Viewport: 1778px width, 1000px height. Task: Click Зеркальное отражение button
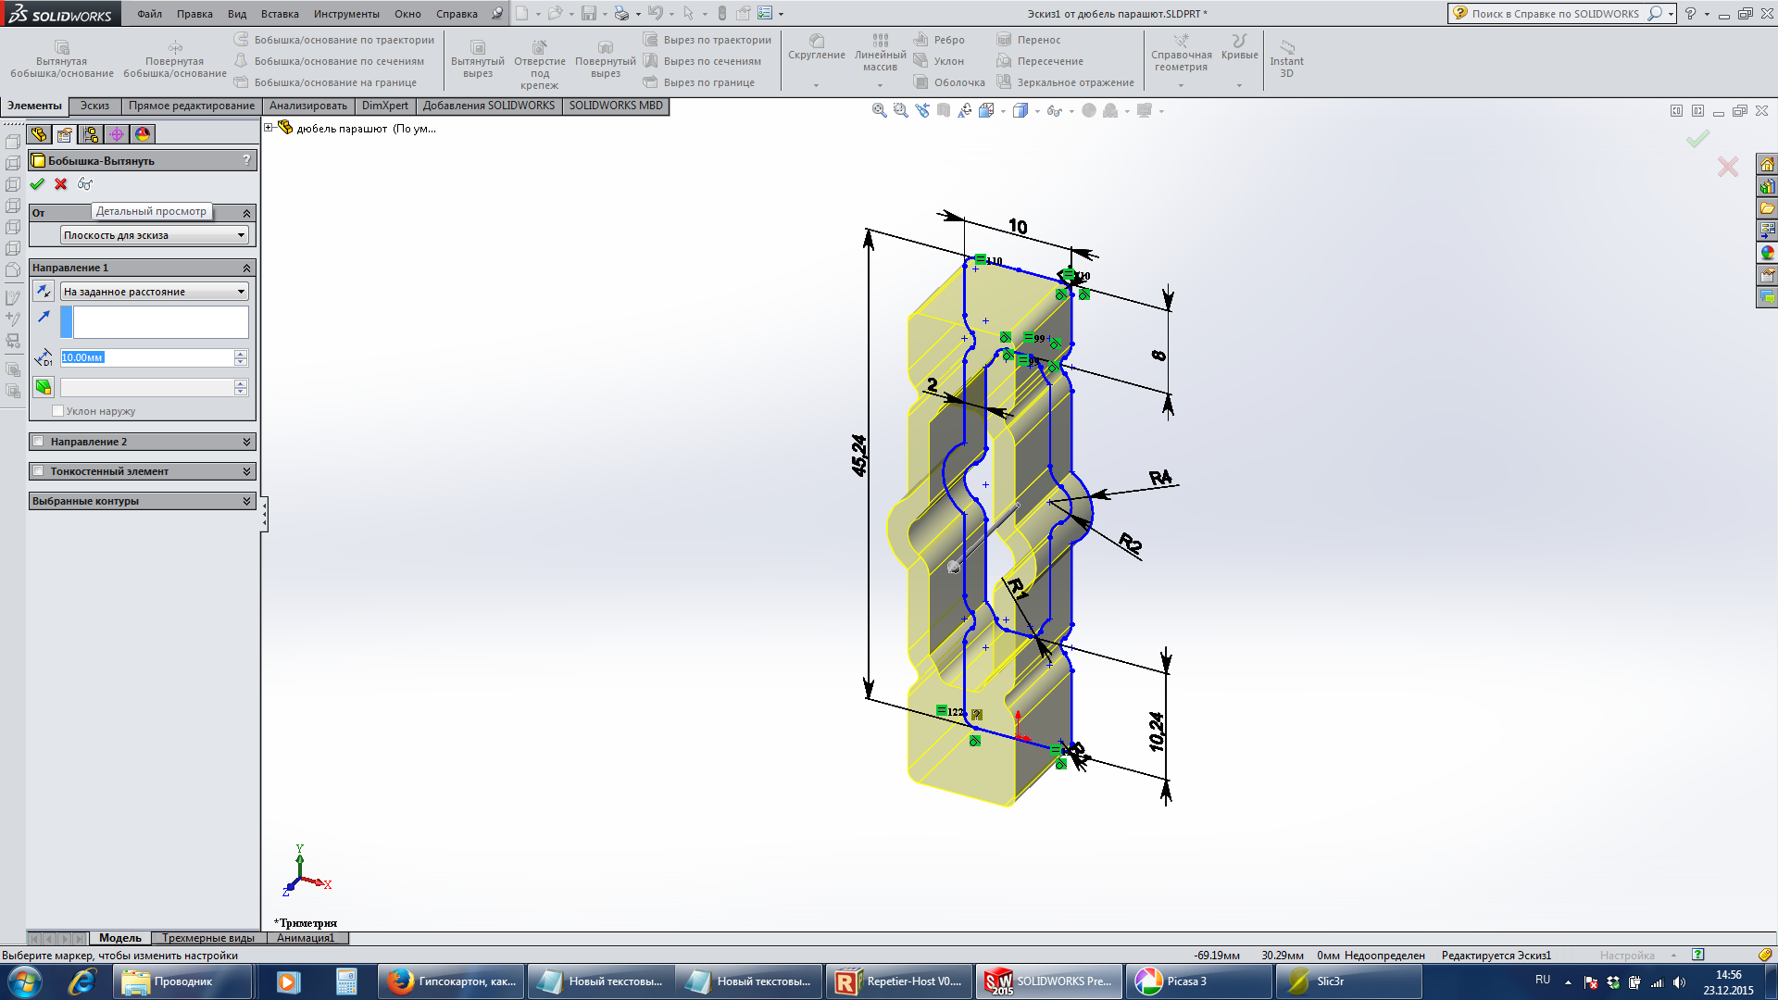pos(1065,82)
